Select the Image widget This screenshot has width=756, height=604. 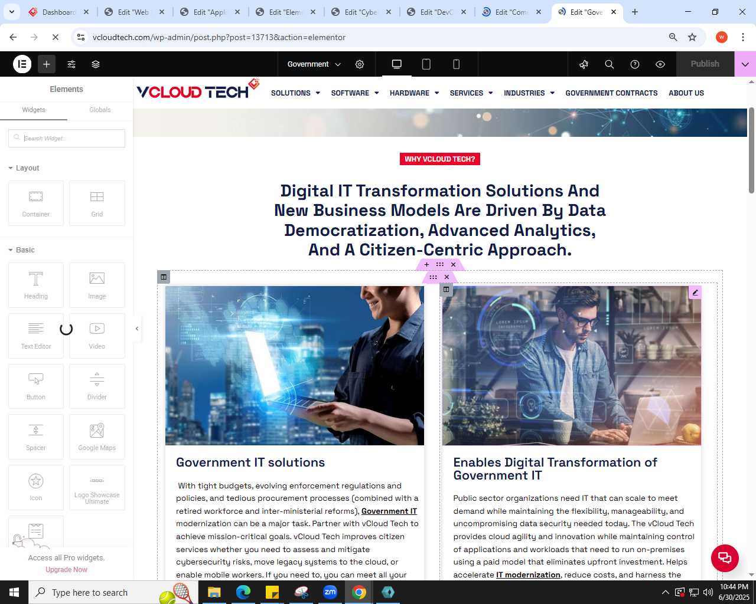(97, 285)
